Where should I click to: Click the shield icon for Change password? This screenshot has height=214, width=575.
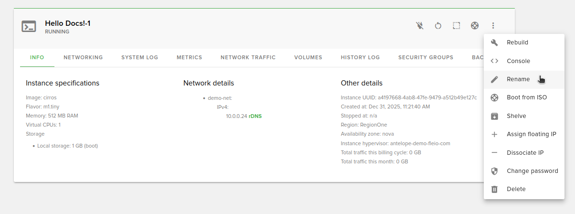[495, 171]
